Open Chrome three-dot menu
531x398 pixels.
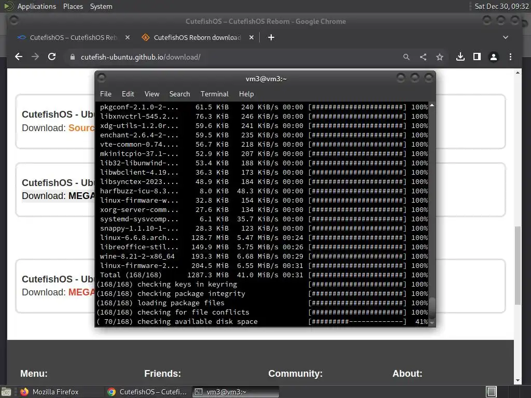(x=510, y=57)
